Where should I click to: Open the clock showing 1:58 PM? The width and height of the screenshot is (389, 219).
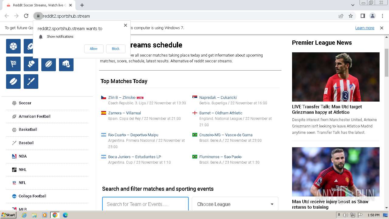[373, 215]
